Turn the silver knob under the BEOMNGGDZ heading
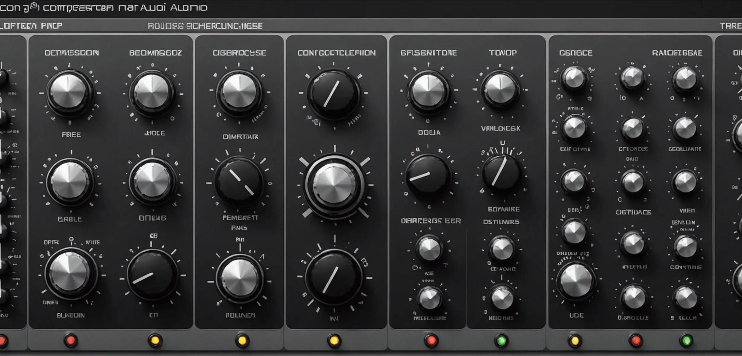The width and height of the screenshot is (742, 356). (152, 92)
